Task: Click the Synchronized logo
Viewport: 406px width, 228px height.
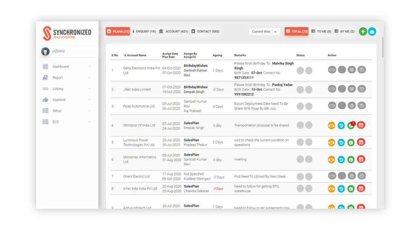Action: click(67, 33)
